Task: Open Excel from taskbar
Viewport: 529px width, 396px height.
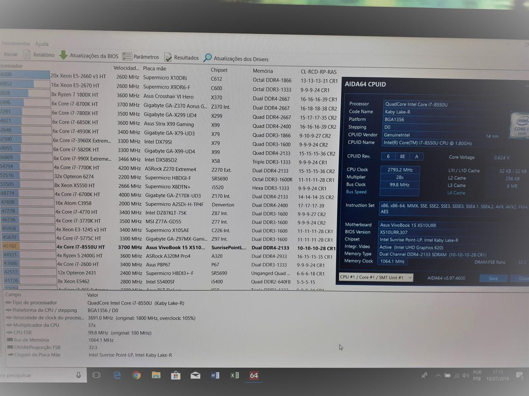Action: click(235, 375)
